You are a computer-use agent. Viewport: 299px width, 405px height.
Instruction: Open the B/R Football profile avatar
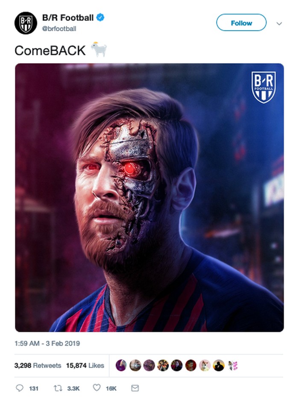pyautogui.click(x=26, y=23)
